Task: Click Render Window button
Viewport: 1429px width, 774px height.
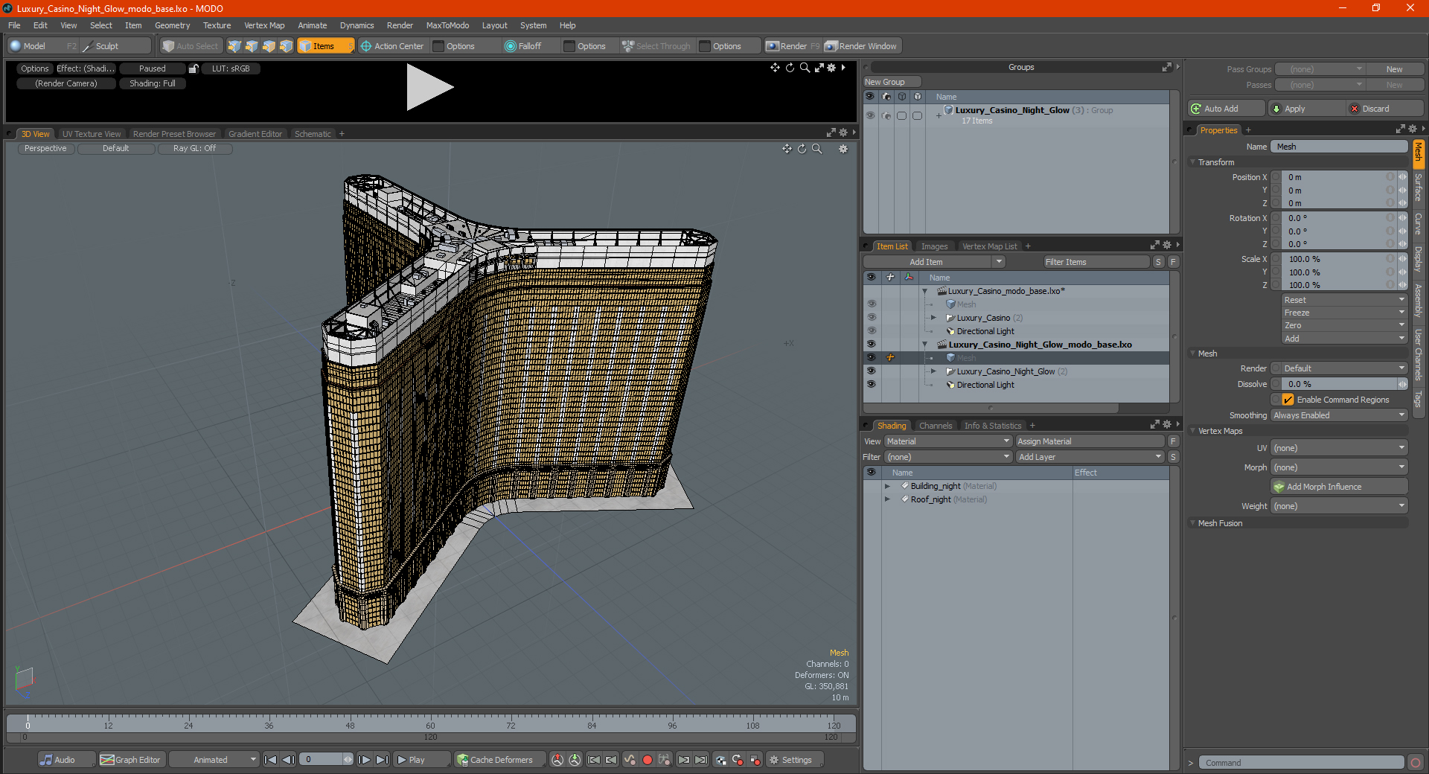Action: [862, 46]
